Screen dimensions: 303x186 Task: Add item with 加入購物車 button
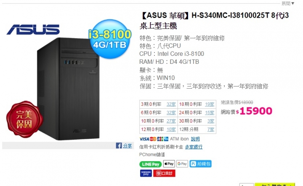click(274, 184)
